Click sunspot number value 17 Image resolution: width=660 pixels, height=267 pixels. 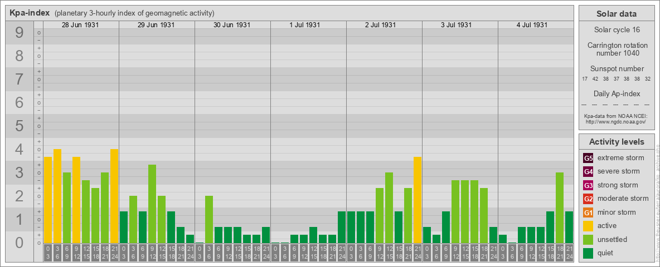(585, 79)
